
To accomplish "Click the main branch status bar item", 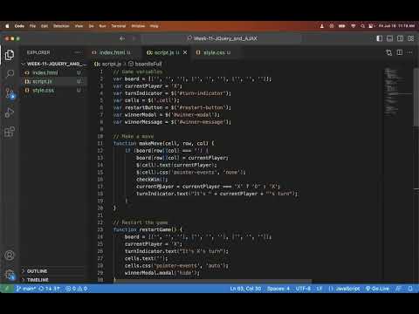I will [25, 289].
